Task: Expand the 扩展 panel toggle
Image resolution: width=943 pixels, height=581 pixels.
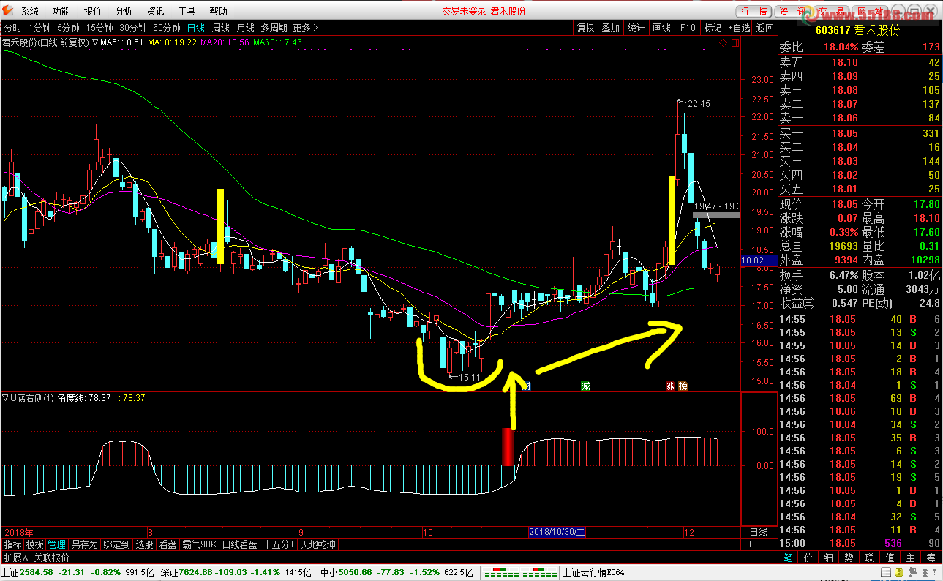Action: coord(15,558)
